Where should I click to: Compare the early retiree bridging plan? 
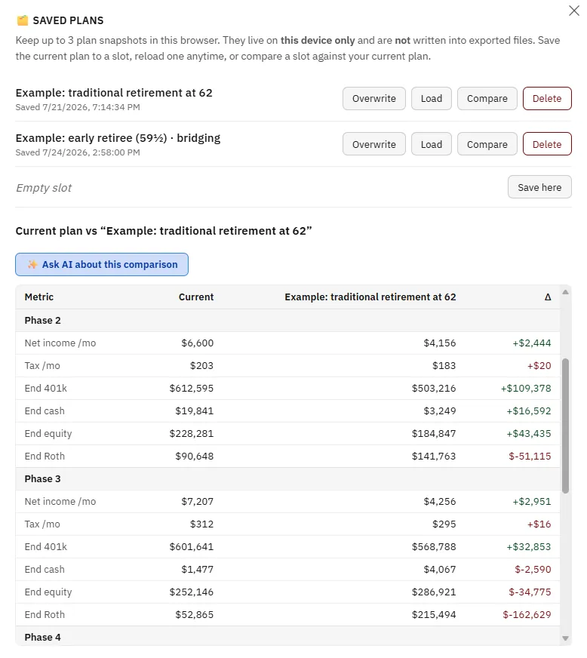point(487,144)
